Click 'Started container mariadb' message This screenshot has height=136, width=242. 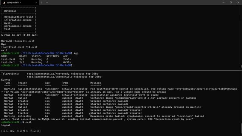pyautogui.click(x=109, y=104)
